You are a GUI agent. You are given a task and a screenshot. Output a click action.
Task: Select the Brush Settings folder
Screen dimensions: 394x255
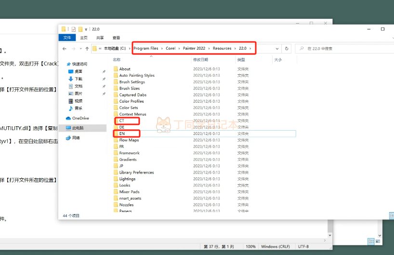(x=132, y=82)
